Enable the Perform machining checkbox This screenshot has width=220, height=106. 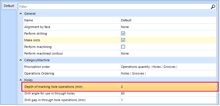click(x=123, y=47)
